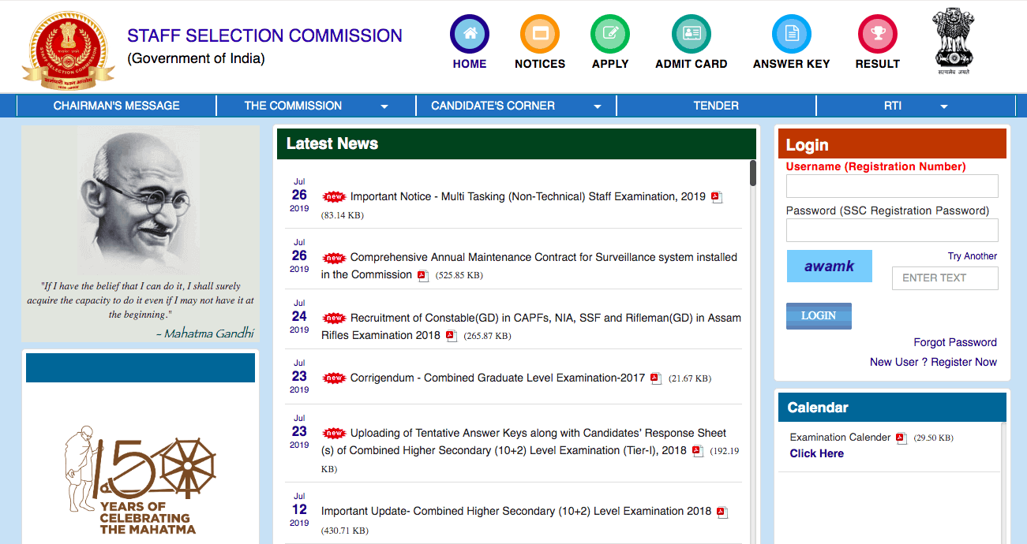1027x544 pixels.
Task: Click the Home icon in top navigation
Action: click(x=470, y=35)
